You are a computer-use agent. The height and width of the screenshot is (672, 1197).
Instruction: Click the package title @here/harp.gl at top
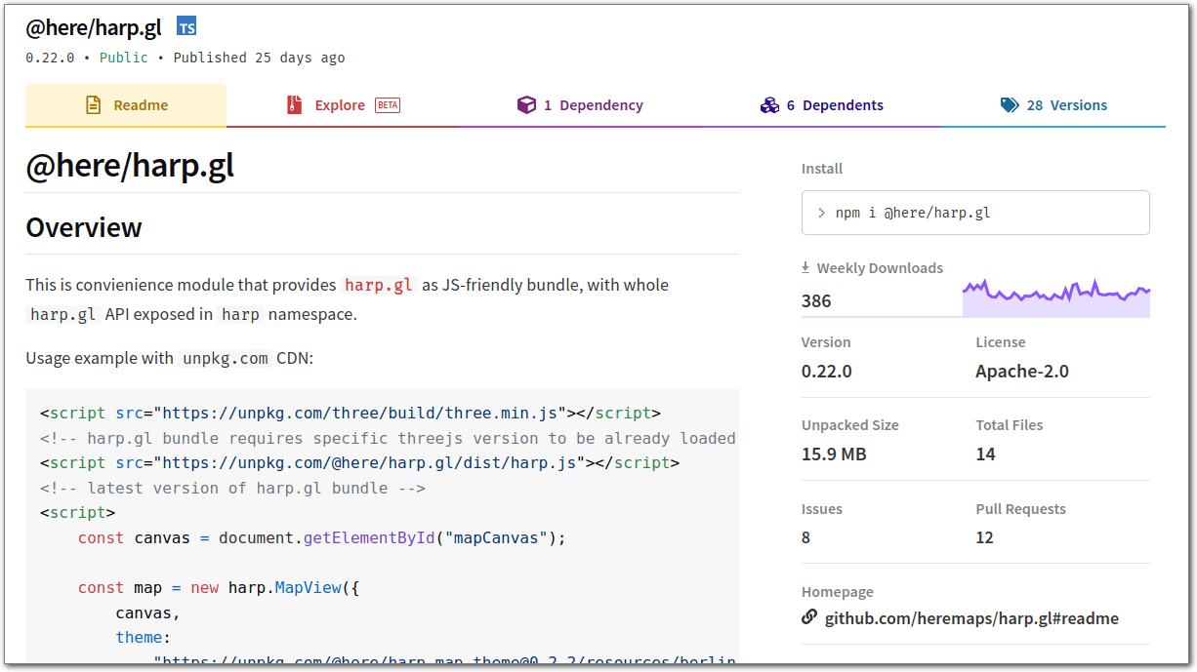click(x=94, y=27)
